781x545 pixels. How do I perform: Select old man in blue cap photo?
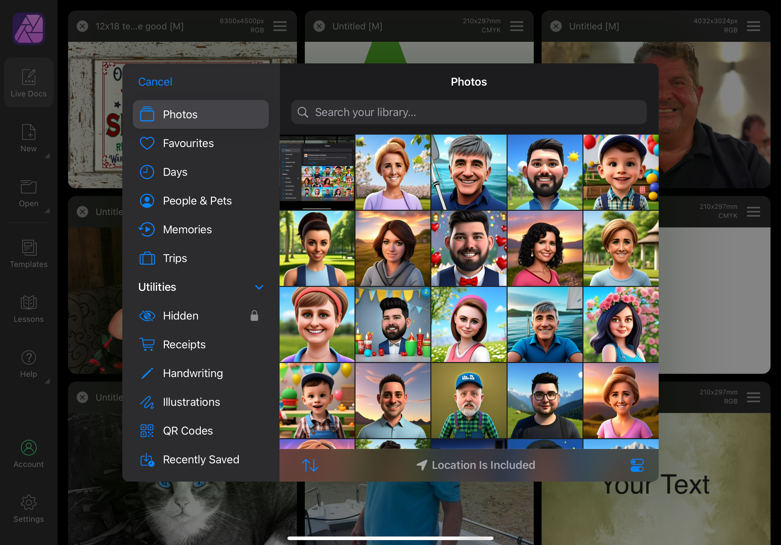coord(469,401)
